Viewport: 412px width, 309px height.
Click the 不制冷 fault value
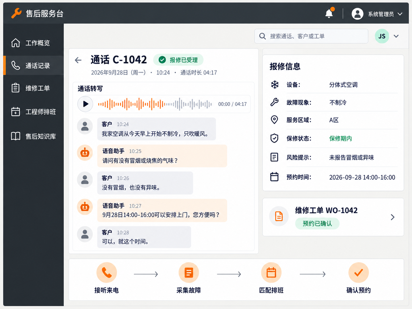point(338,102)
